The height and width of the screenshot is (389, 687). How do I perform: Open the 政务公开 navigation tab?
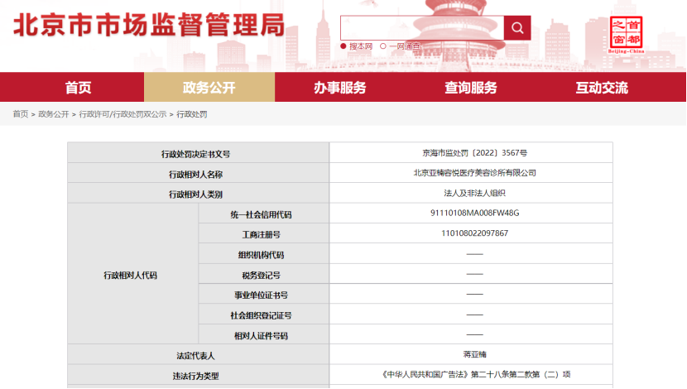pyautogui.click(x=209, y=88)
